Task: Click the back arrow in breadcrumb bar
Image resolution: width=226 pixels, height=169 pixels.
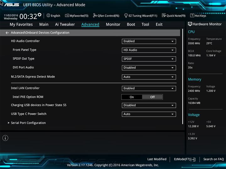Action: [7, 33]
